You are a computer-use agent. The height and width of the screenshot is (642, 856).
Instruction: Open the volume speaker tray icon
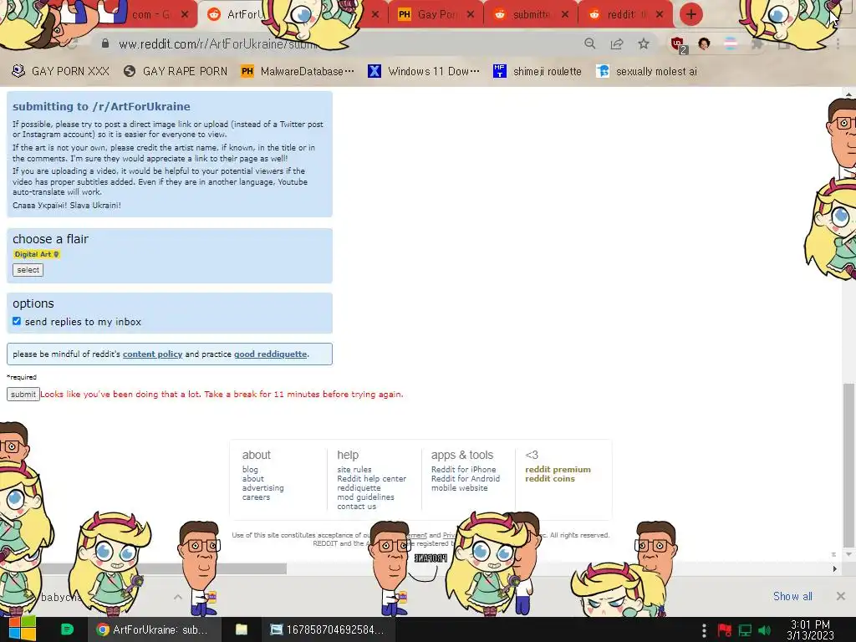click(x=765, y=630)
